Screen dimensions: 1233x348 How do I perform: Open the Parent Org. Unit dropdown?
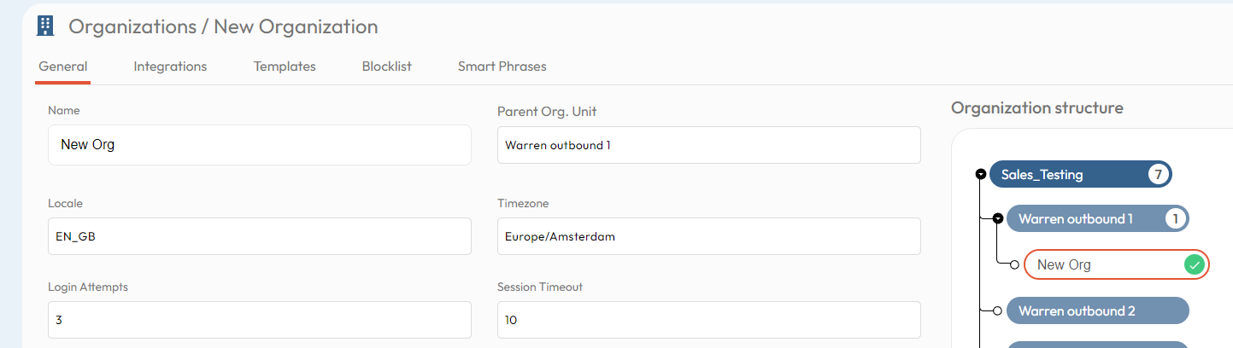click(x=708, y=145)
